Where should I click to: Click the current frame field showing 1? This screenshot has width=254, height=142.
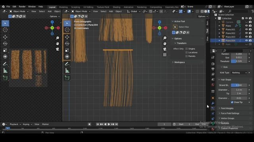point(164,124)
